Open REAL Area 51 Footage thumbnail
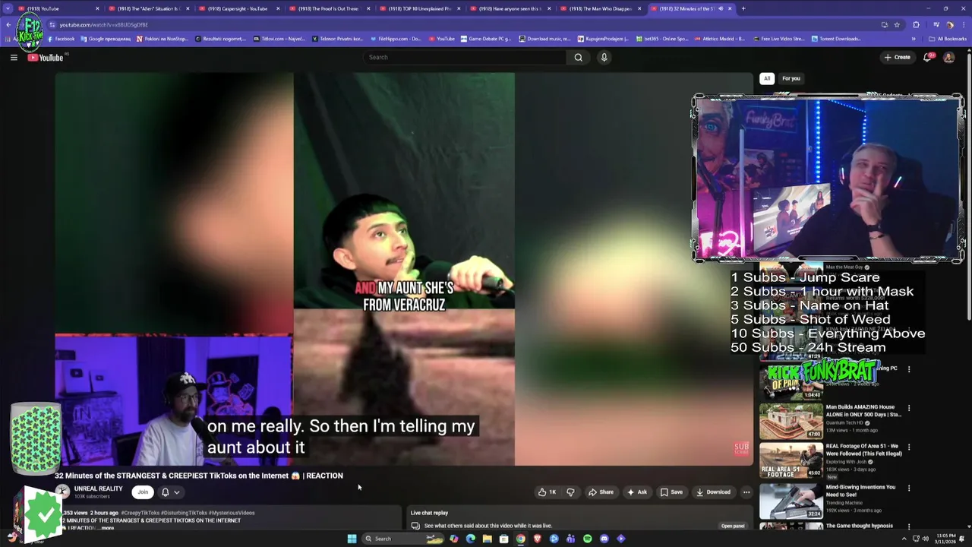The height and width of the screenshot is (547, 972). click(791, 460)
